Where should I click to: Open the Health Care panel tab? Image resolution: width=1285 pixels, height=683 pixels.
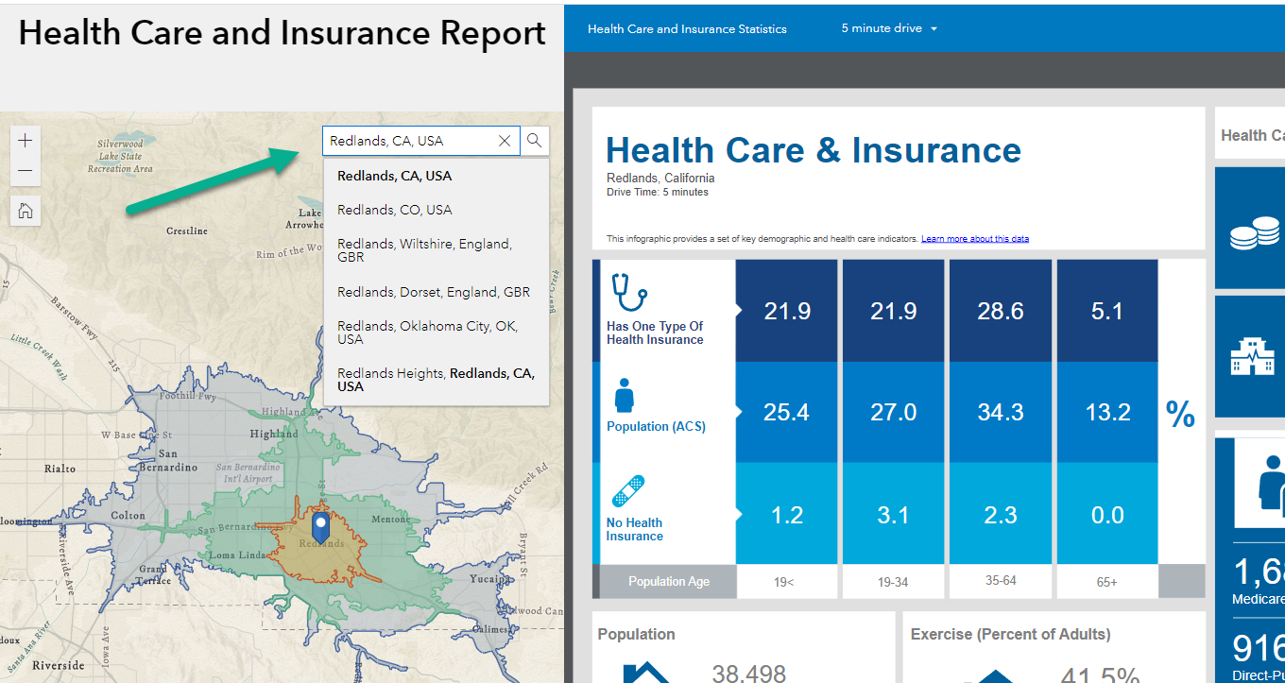(1251, 134)
